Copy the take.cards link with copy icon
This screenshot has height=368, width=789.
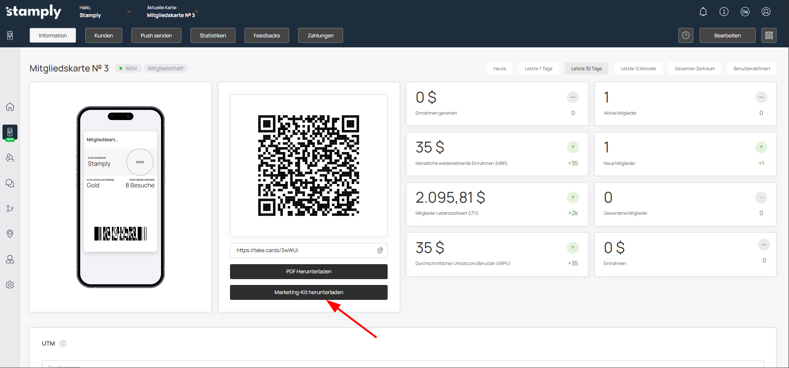click(380, 250)
